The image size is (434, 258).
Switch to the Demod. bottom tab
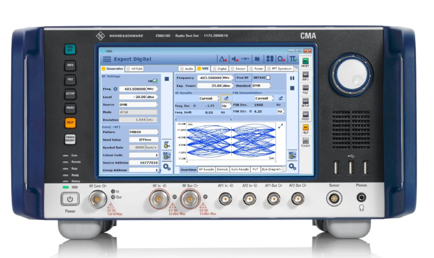coord(222,169)
